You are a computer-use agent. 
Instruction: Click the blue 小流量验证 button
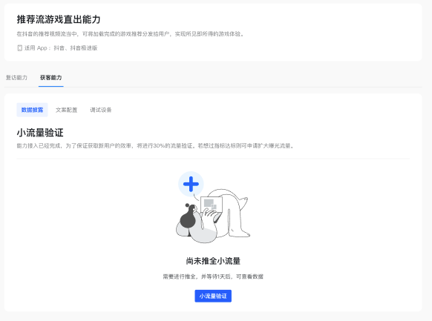click(213, 296)
